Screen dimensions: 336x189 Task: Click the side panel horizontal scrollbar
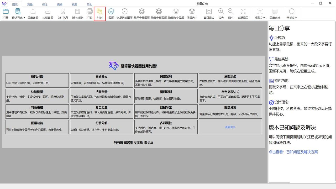coord(279,183)
